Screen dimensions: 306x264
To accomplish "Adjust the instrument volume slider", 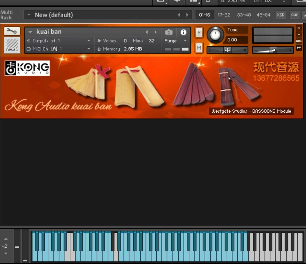I will 273,50.
